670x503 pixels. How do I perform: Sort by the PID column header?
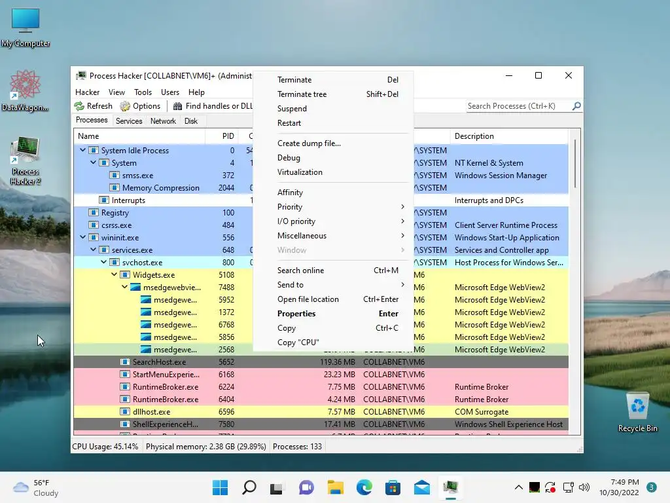222,136
